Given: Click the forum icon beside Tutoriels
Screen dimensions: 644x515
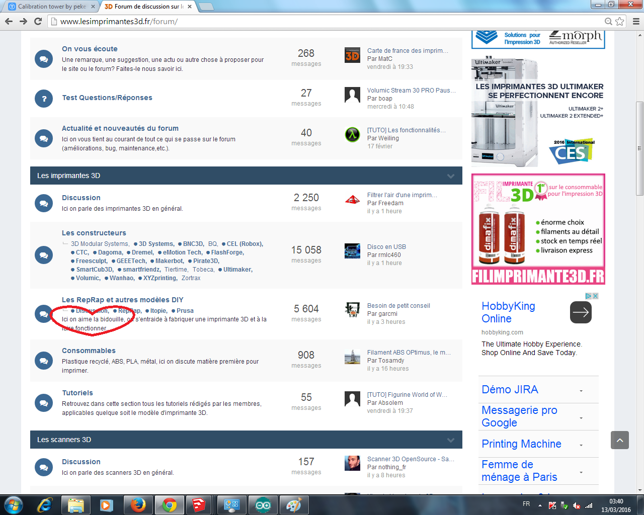Looking at the screenshot, I should click(x=44, y=403).
